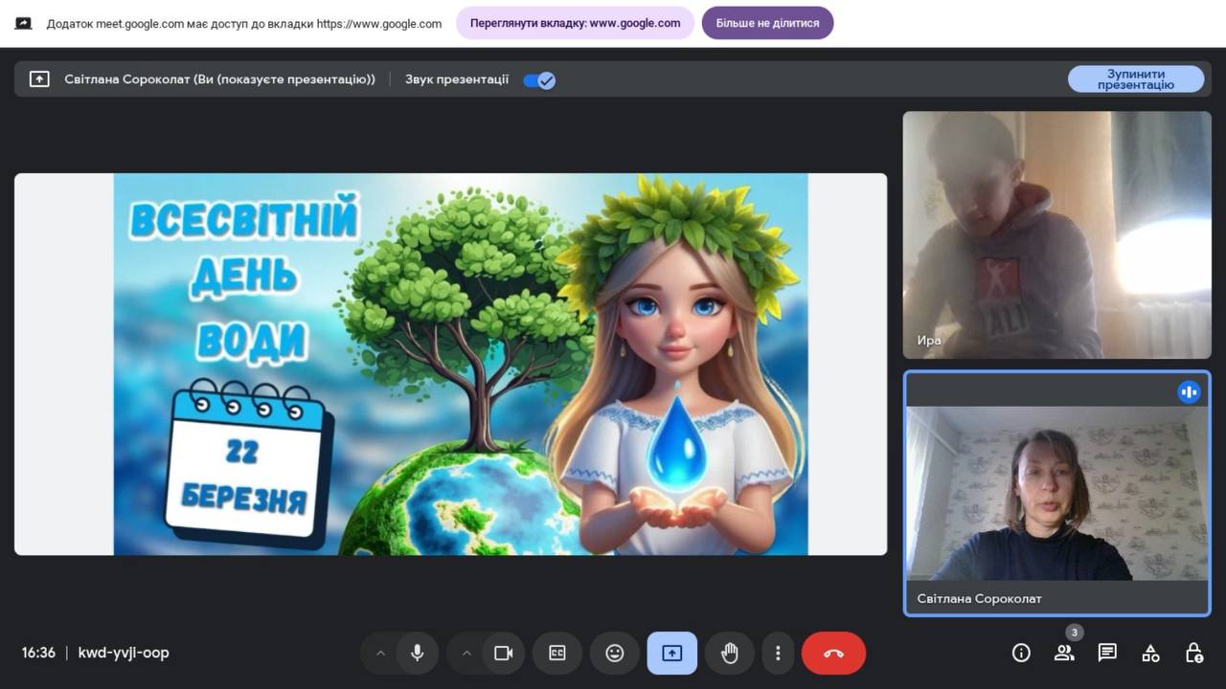Click the audio indicator on Світлана's tile
The image size is (1226, 689).
[1189, 391]
